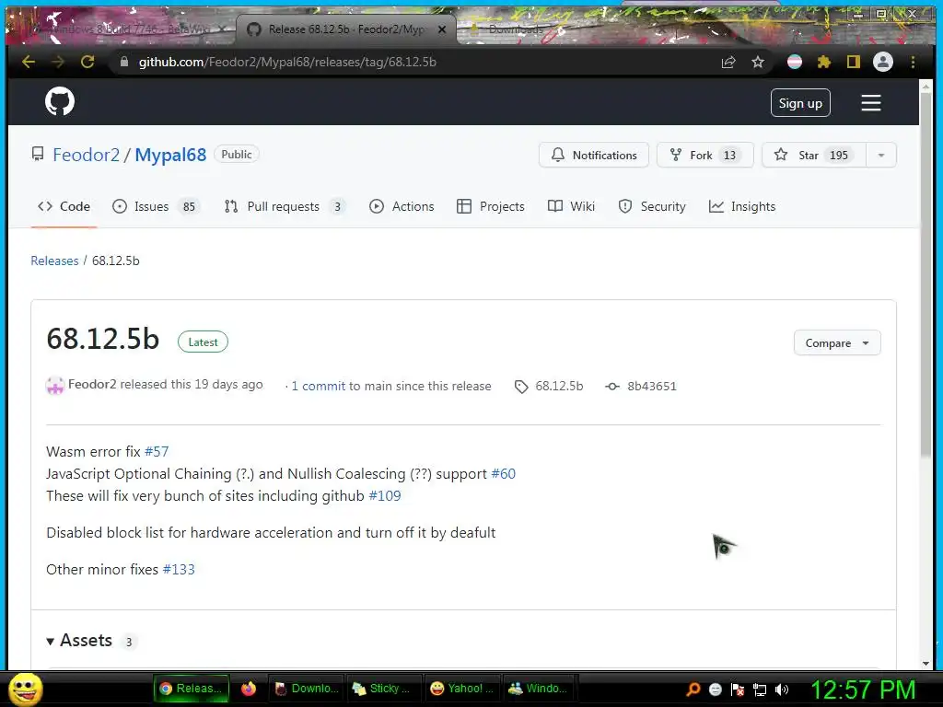The height and width of the screenshot is (707, 943).
Task: Click the Feodor2 author name in release info
Action: (x=92, y=384)
